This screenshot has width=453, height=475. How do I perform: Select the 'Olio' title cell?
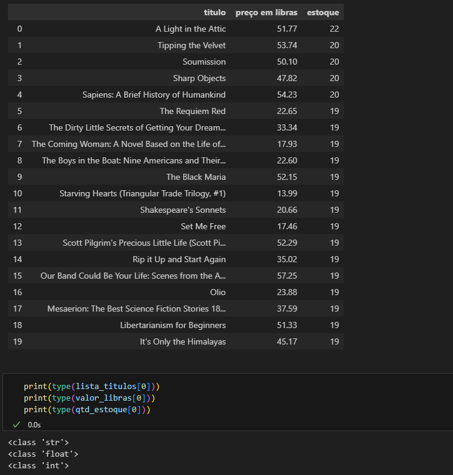(x=218, y=292)
